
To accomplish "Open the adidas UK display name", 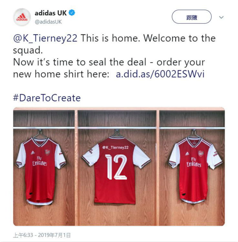I will [x=51, y=13].
